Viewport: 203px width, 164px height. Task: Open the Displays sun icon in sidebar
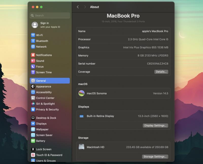point(33,123)
